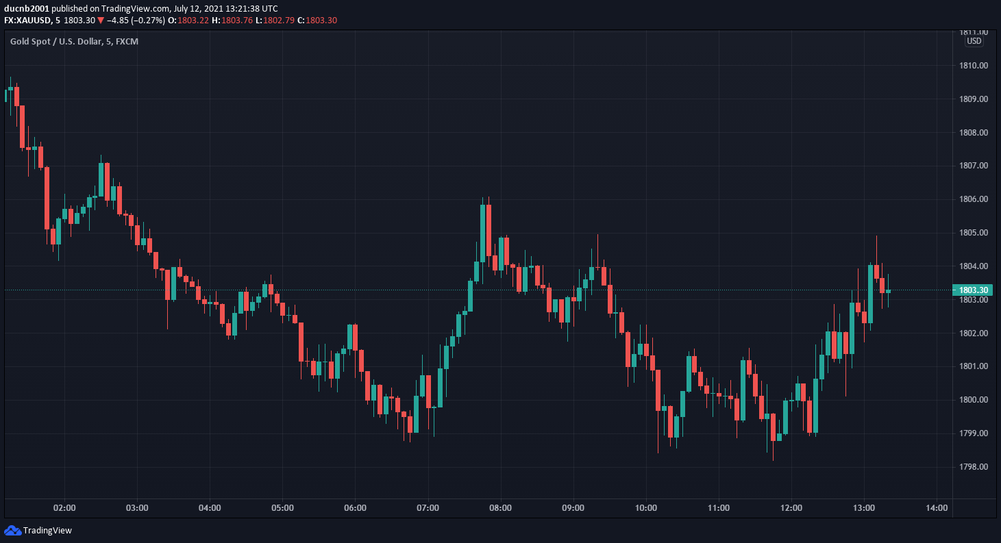Select the USD currency label on price axis
Image resolution: width=1001 pixels, height=543 pixels.
pos(974,41)
